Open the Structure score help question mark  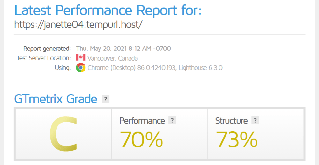point(255,121)
